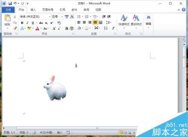The height and width of the screenshot is (137, 188).
Task: Click the Paste icon in clipboard group
Action: click(8, 18)
